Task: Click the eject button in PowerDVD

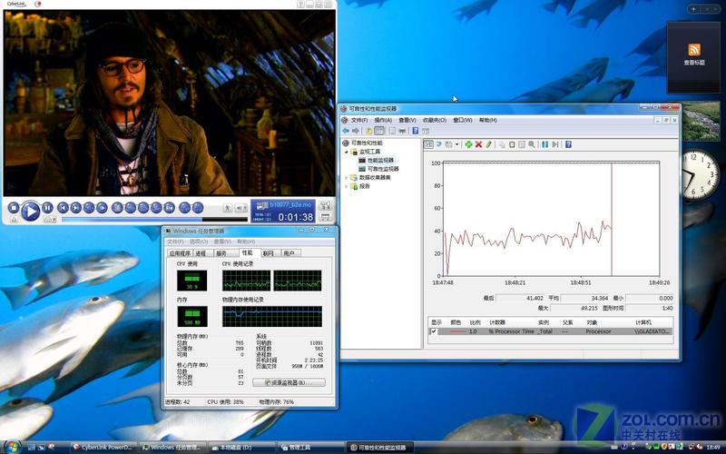Action: click(14, 219)
